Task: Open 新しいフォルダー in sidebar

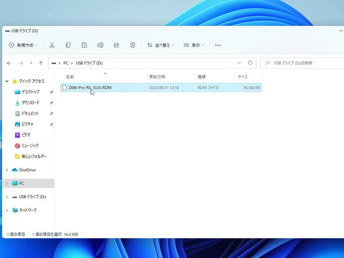Action: 34,157
